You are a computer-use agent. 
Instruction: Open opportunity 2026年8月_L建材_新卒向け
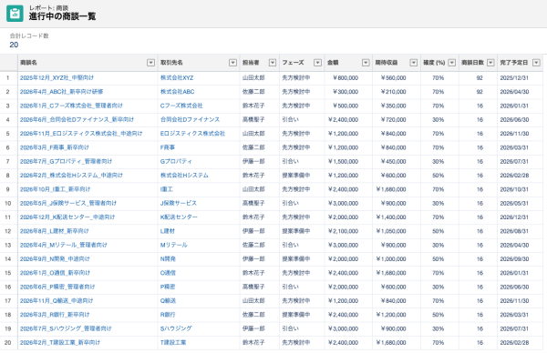click(x=55, y=231)
